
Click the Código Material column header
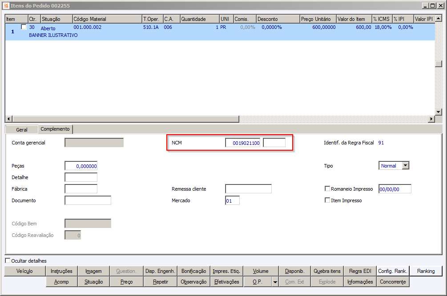(x=107, y=19)
